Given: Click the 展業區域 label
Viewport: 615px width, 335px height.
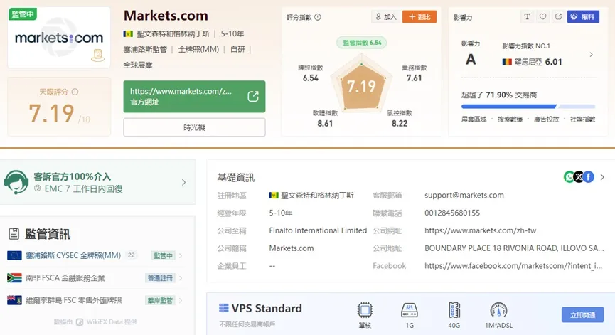Looking at the screenshot, I should (474, 119).
